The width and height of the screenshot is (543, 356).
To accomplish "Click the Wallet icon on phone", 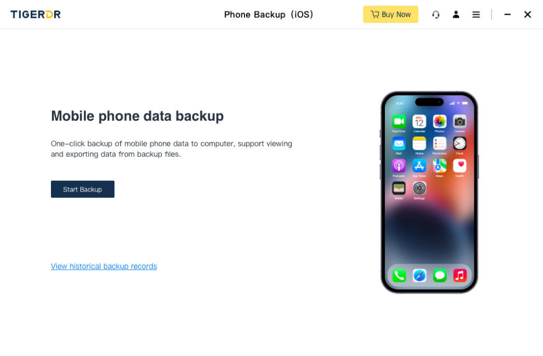I will pyautogui.click(x=398, y=188).
